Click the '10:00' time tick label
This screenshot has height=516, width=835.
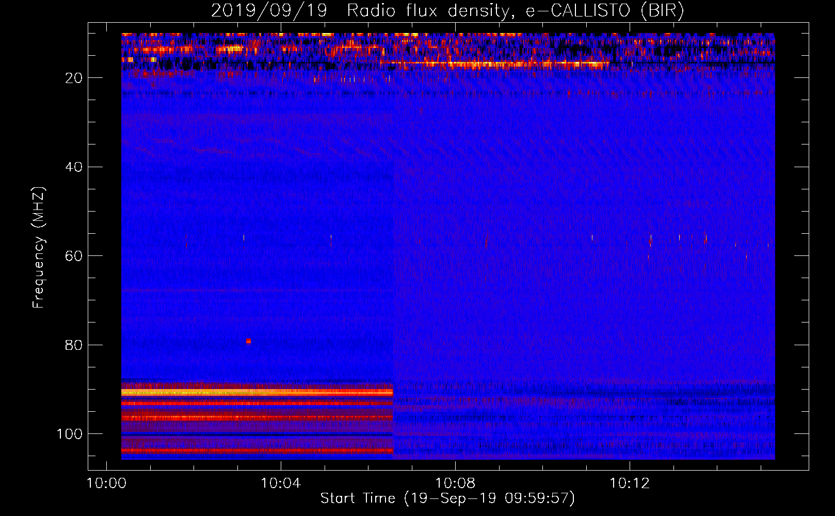(x=107, y=483)
